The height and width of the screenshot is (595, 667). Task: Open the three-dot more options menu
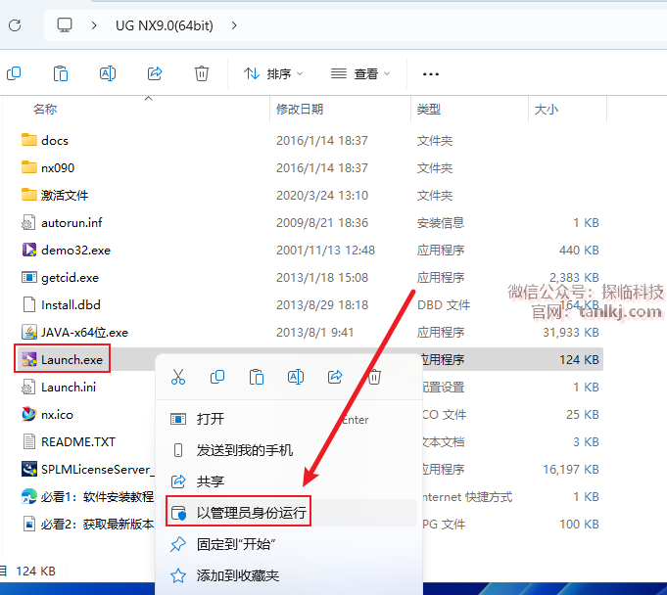click(x=430, y=73)
